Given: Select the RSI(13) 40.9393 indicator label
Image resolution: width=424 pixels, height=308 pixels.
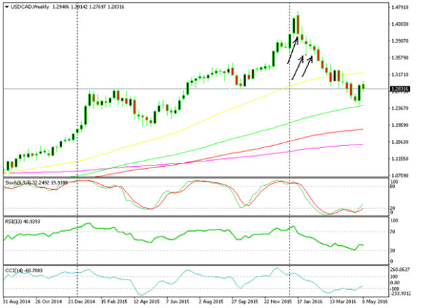Looking at the screenshot, I should pyautogui.click(x=22, y=222).
